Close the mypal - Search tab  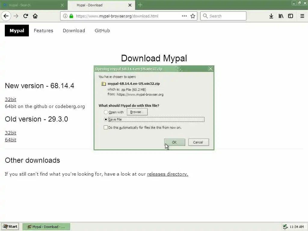coord(62,5)
